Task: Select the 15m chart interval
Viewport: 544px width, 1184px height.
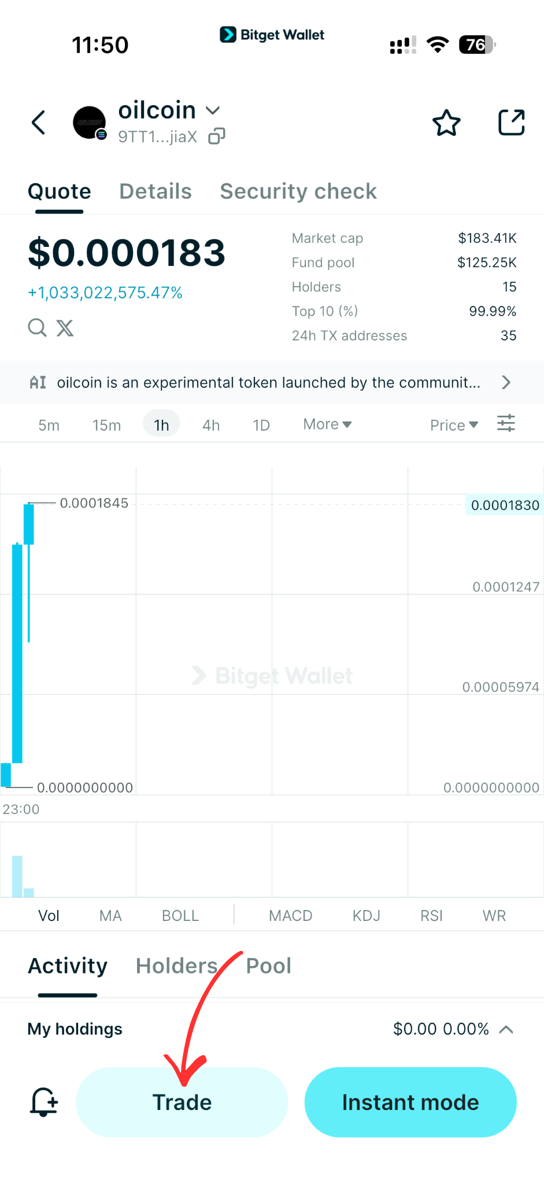Action: pos(106,424)
